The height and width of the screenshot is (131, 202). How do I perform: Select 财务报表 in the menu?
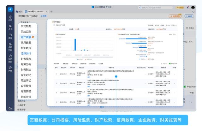point(26,59)
